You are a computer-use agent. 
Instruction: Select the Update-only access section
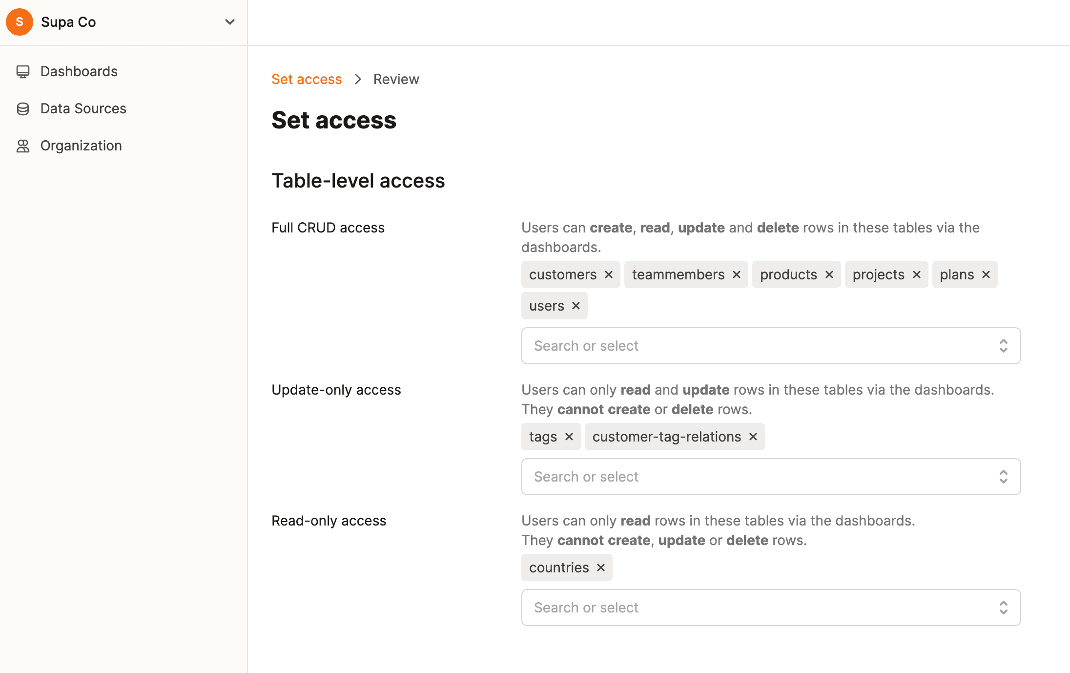[336, 389]
